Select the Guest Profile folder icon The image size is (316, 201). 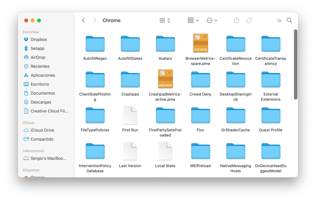[x=271, y=115]
